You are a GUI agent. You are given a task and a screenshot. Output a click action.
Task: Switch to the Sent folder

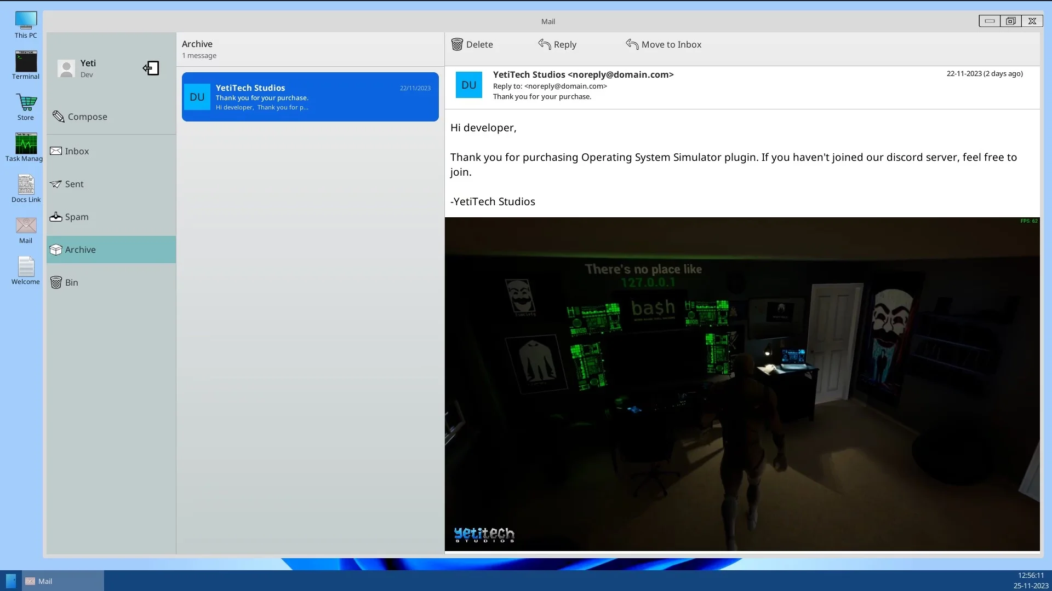[75, 184]
